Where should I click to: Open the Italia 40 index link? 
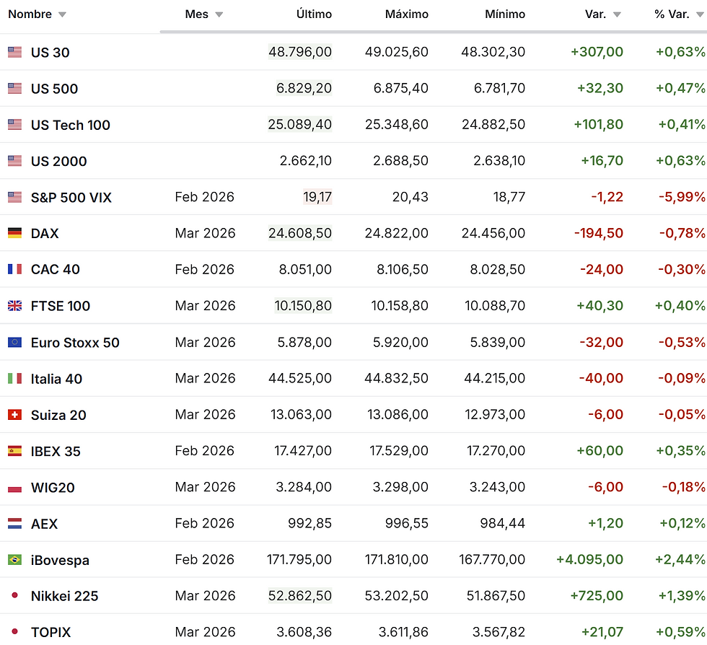(x=56, y=379)
